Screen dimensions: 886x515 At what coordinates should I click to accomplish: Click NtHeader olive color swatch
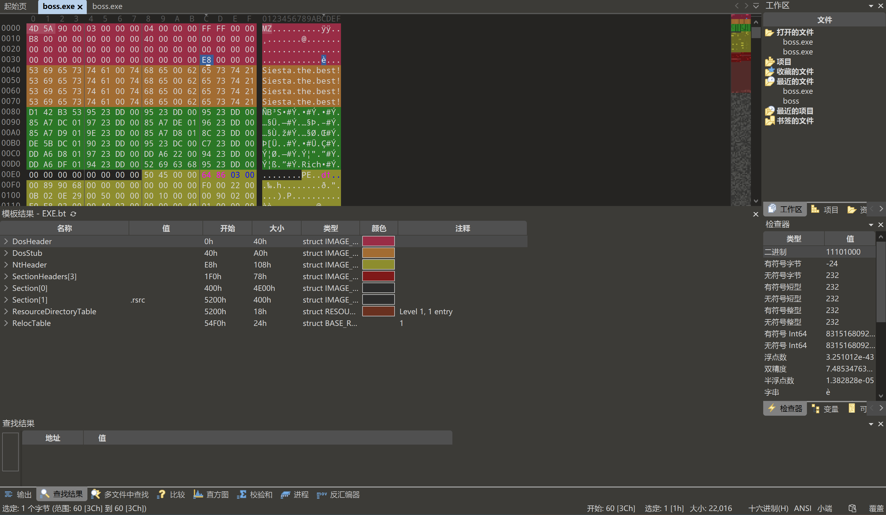[378, 264]
